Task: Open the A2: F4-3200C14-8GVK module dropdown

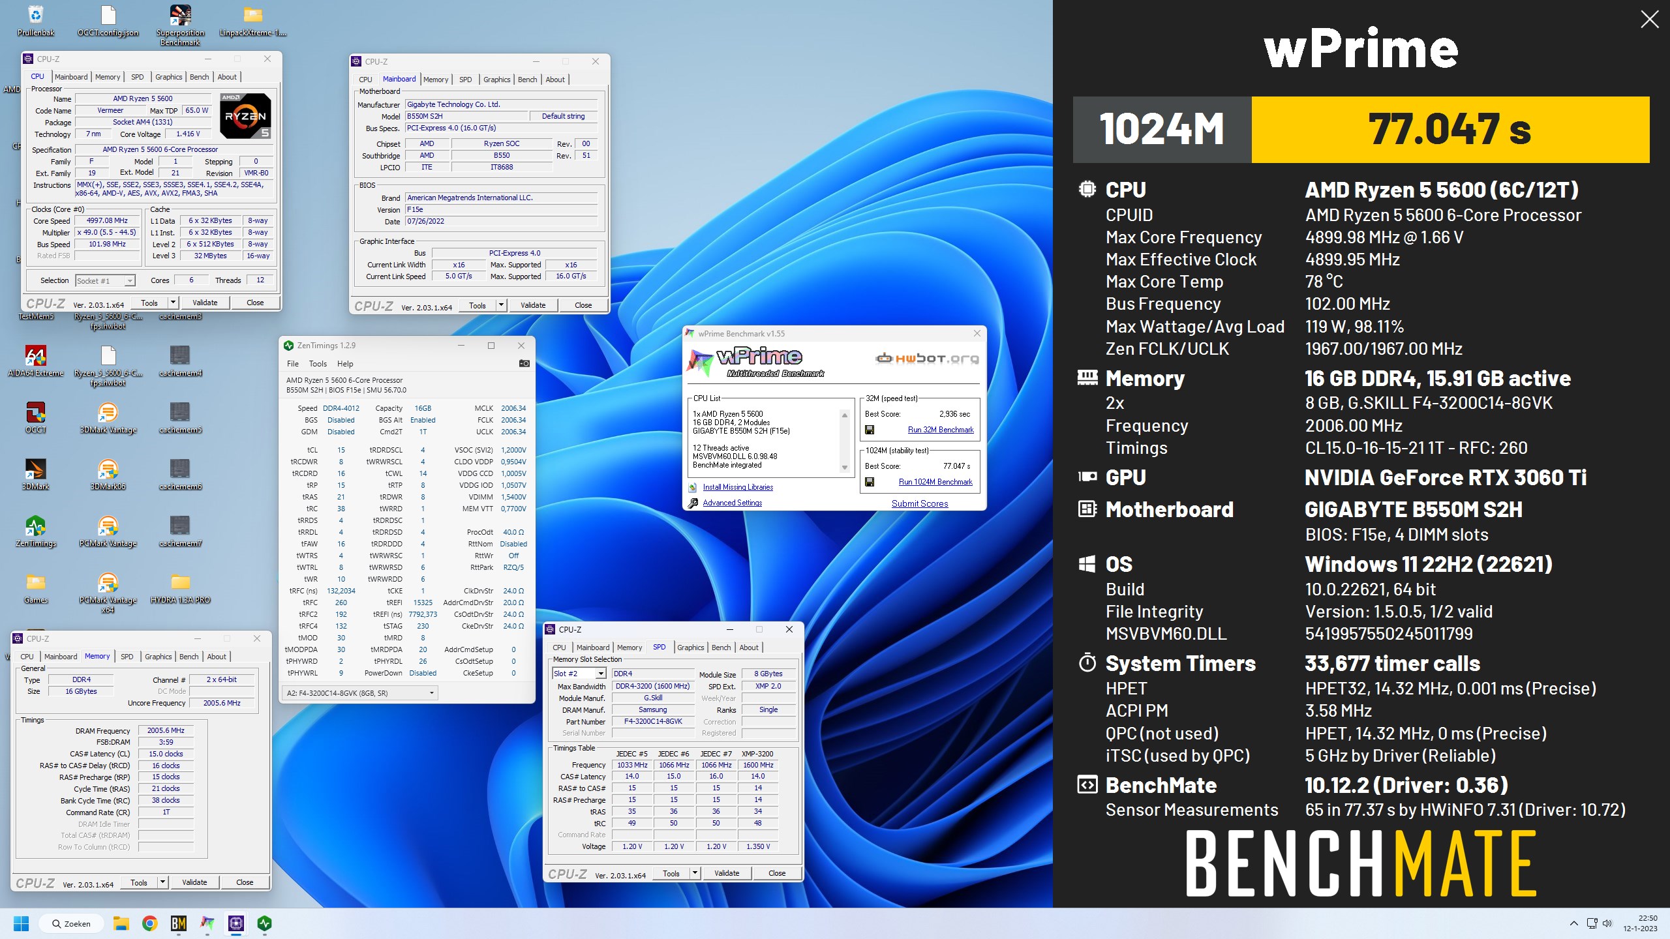Action: click(359, 693)
